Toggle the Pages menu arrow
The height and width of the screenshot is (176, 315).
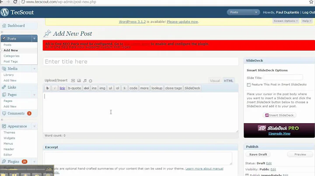pyautogui.click(x=35, y=95)
